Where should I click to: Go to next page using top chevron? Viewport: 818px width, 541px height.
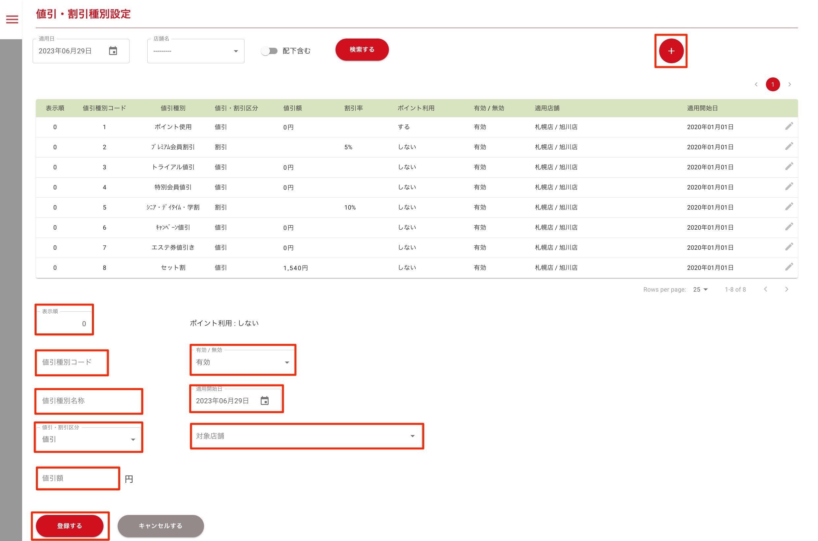click(789, 85)
